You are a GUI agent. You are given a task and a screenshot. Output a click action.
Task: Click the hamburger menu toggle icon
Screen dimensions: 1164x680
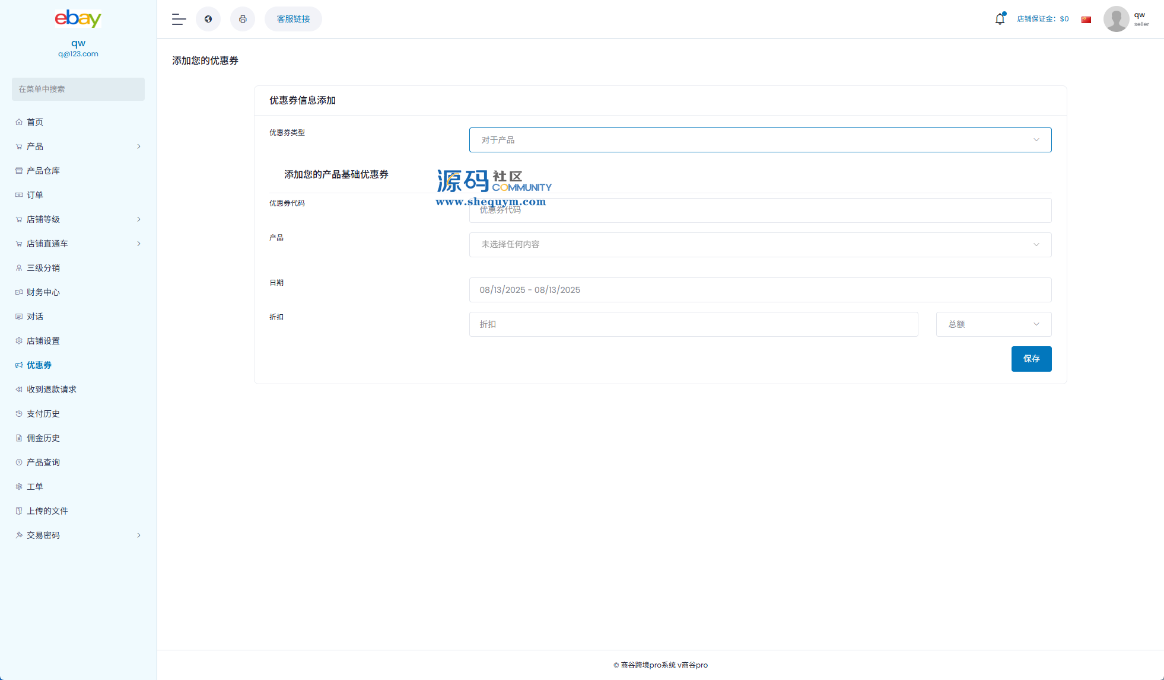[x=179, y=19]
